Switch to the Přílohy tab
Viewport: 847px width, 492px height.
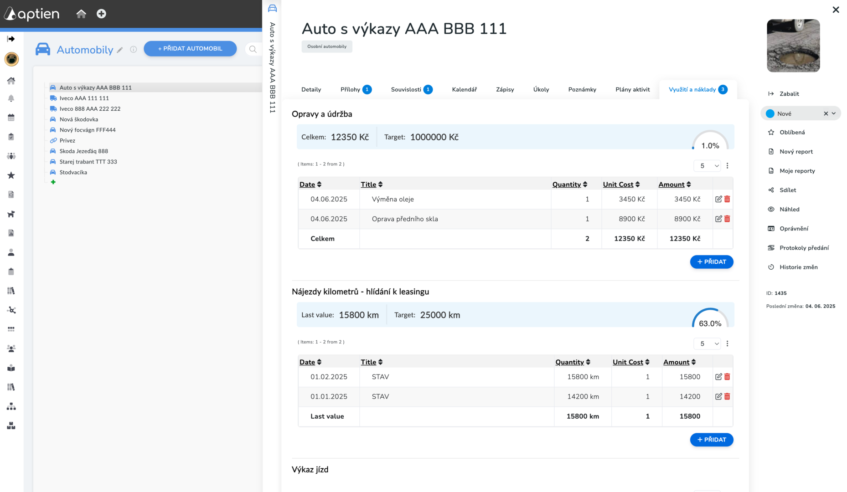point(356,89)
